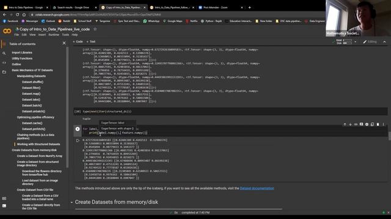This screenshot has height=219, width=391.
Task: Click the notebook vertical scrollbar
Action: 390,136
